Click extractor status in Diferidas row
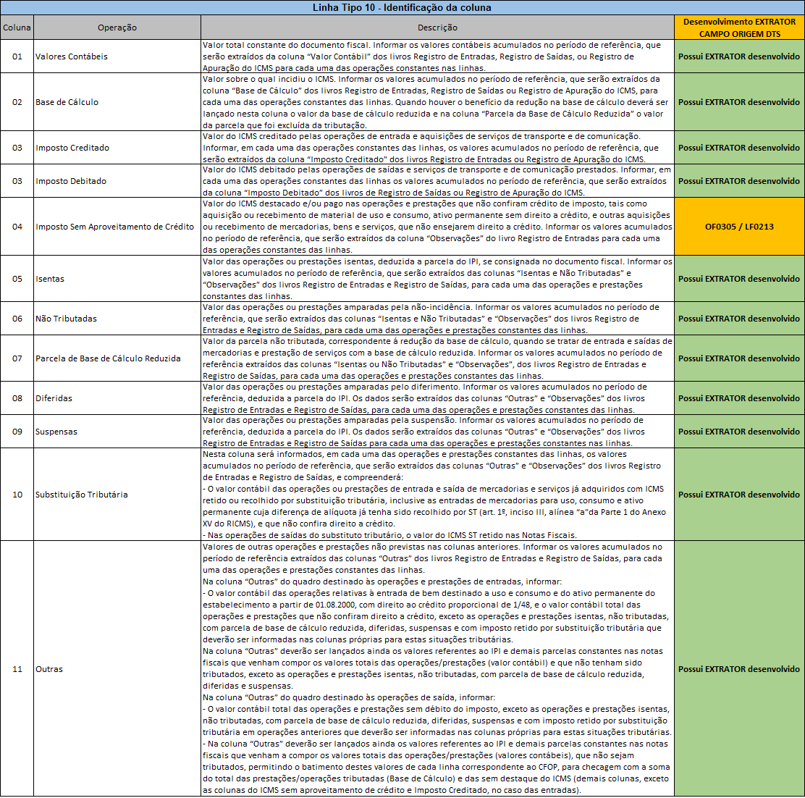Viewport: 805px width, 798px height. click(739, 398)
